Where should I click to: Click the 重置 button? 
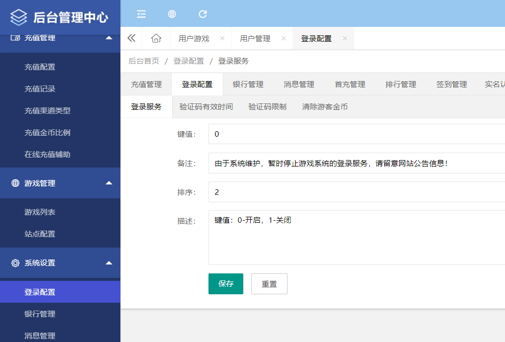tap(269, 284)
